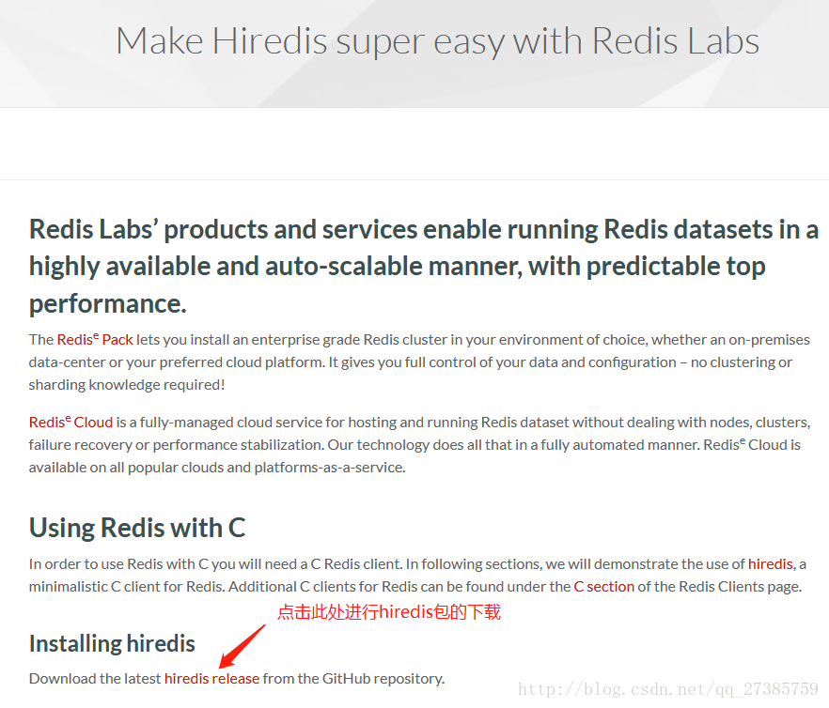Screen dimensions: 829x708
Task: Click the Installing hiredis heading
Action: click(x=112, y=643)
